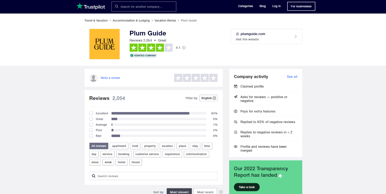Sort reviews by Most relevant
This screenshot has height=194, width=386.
(x=179, y=192)
